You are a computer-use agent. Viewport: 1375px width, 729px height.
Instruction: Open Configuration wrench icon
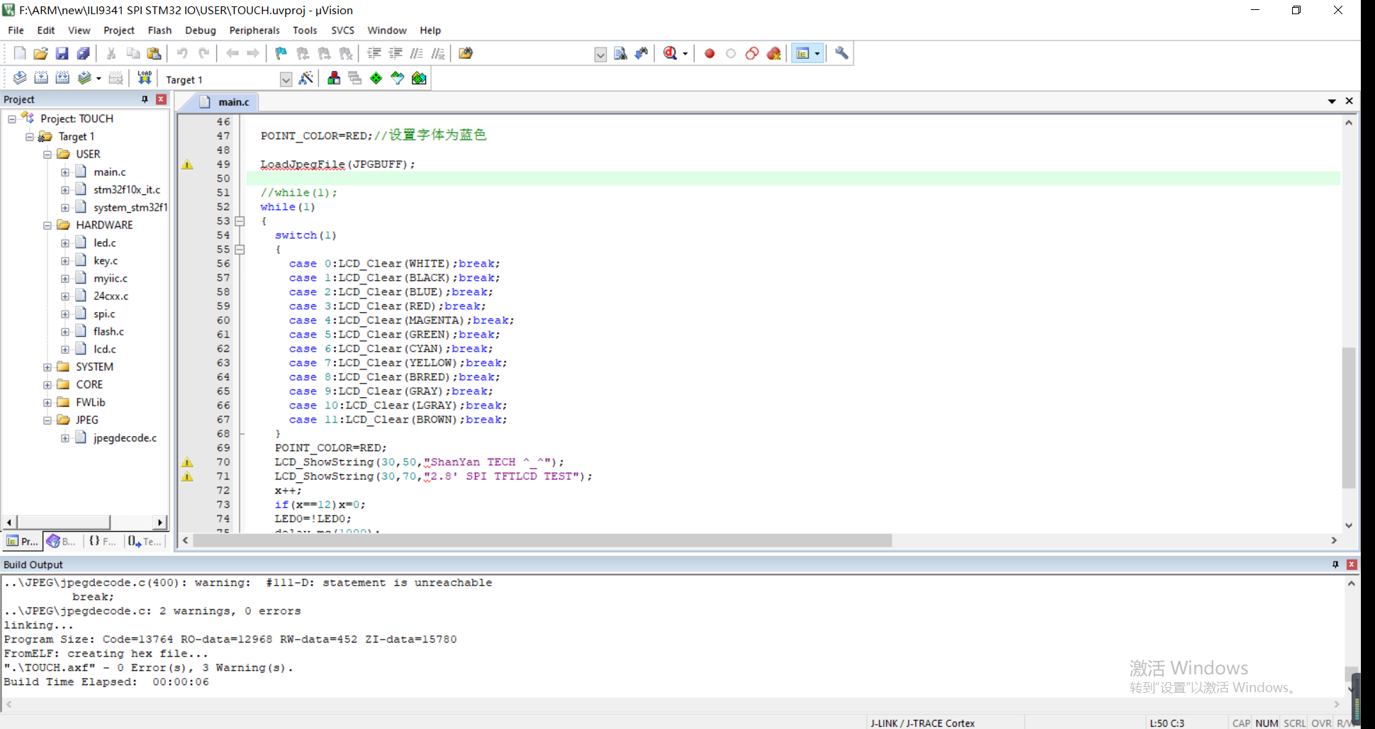841,53
